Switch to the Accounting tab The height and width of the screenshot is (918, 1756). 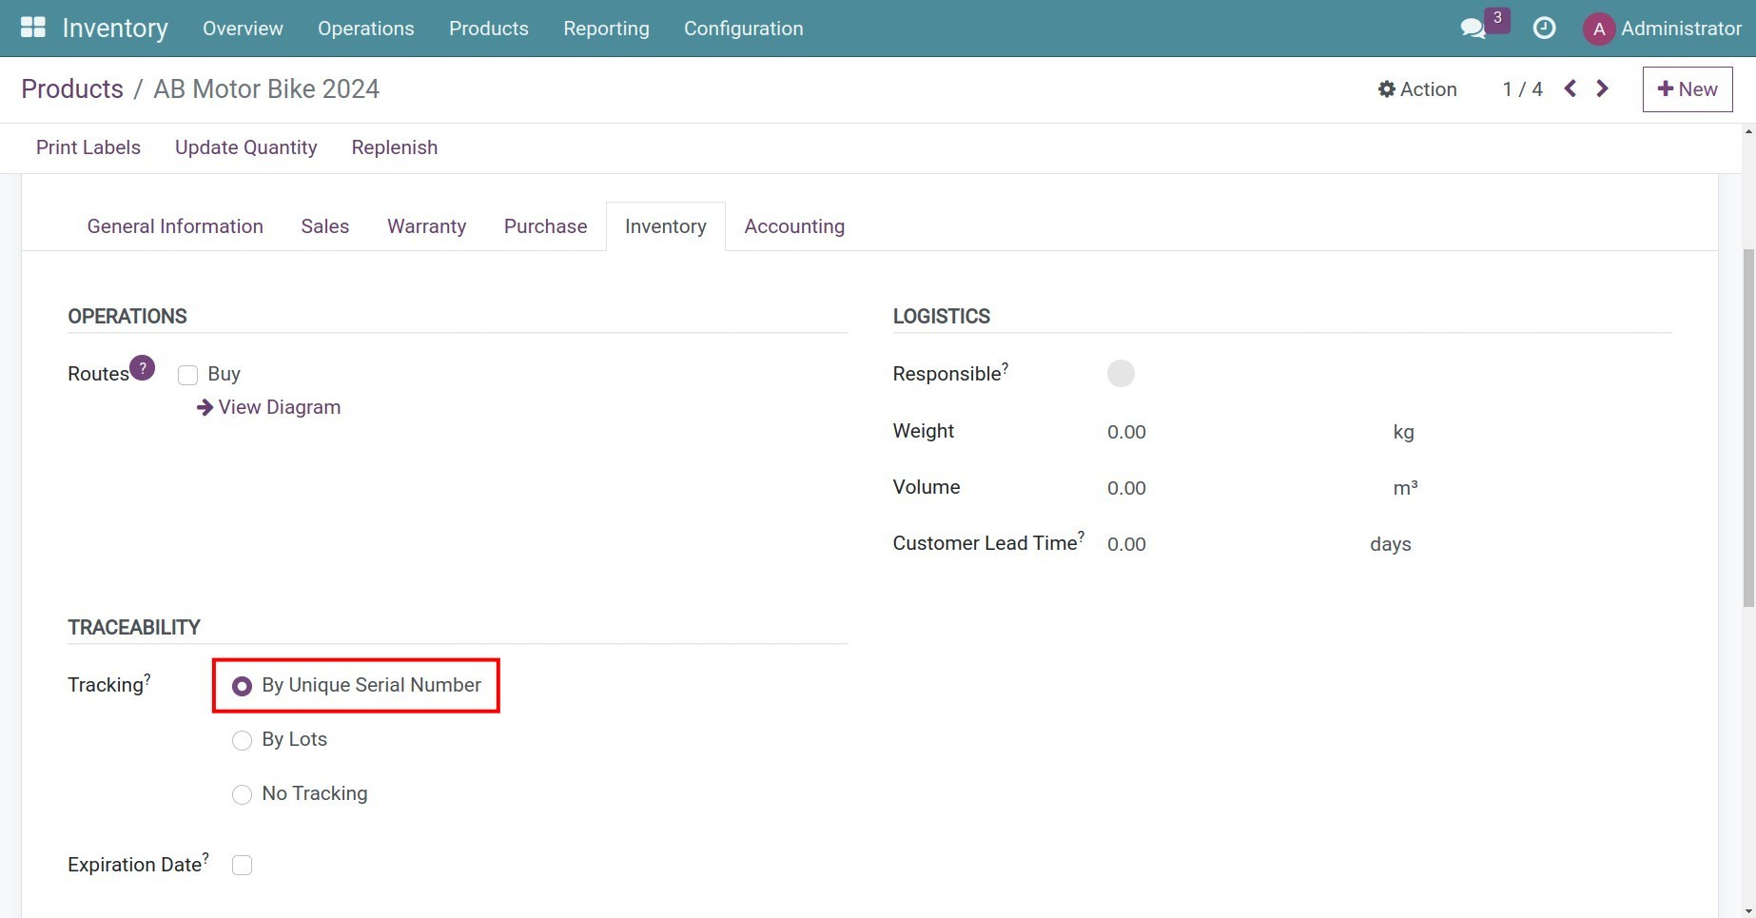[794, 226]
